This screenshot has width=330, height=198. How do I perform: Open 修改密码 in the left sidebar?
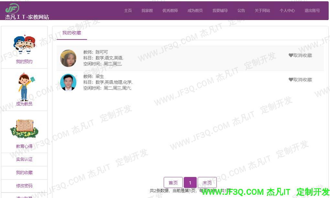click(24, 186)
